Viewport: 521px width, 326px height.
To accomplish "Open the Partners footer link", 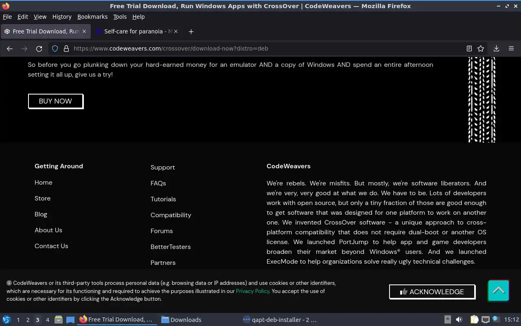I will click(163, 263).
